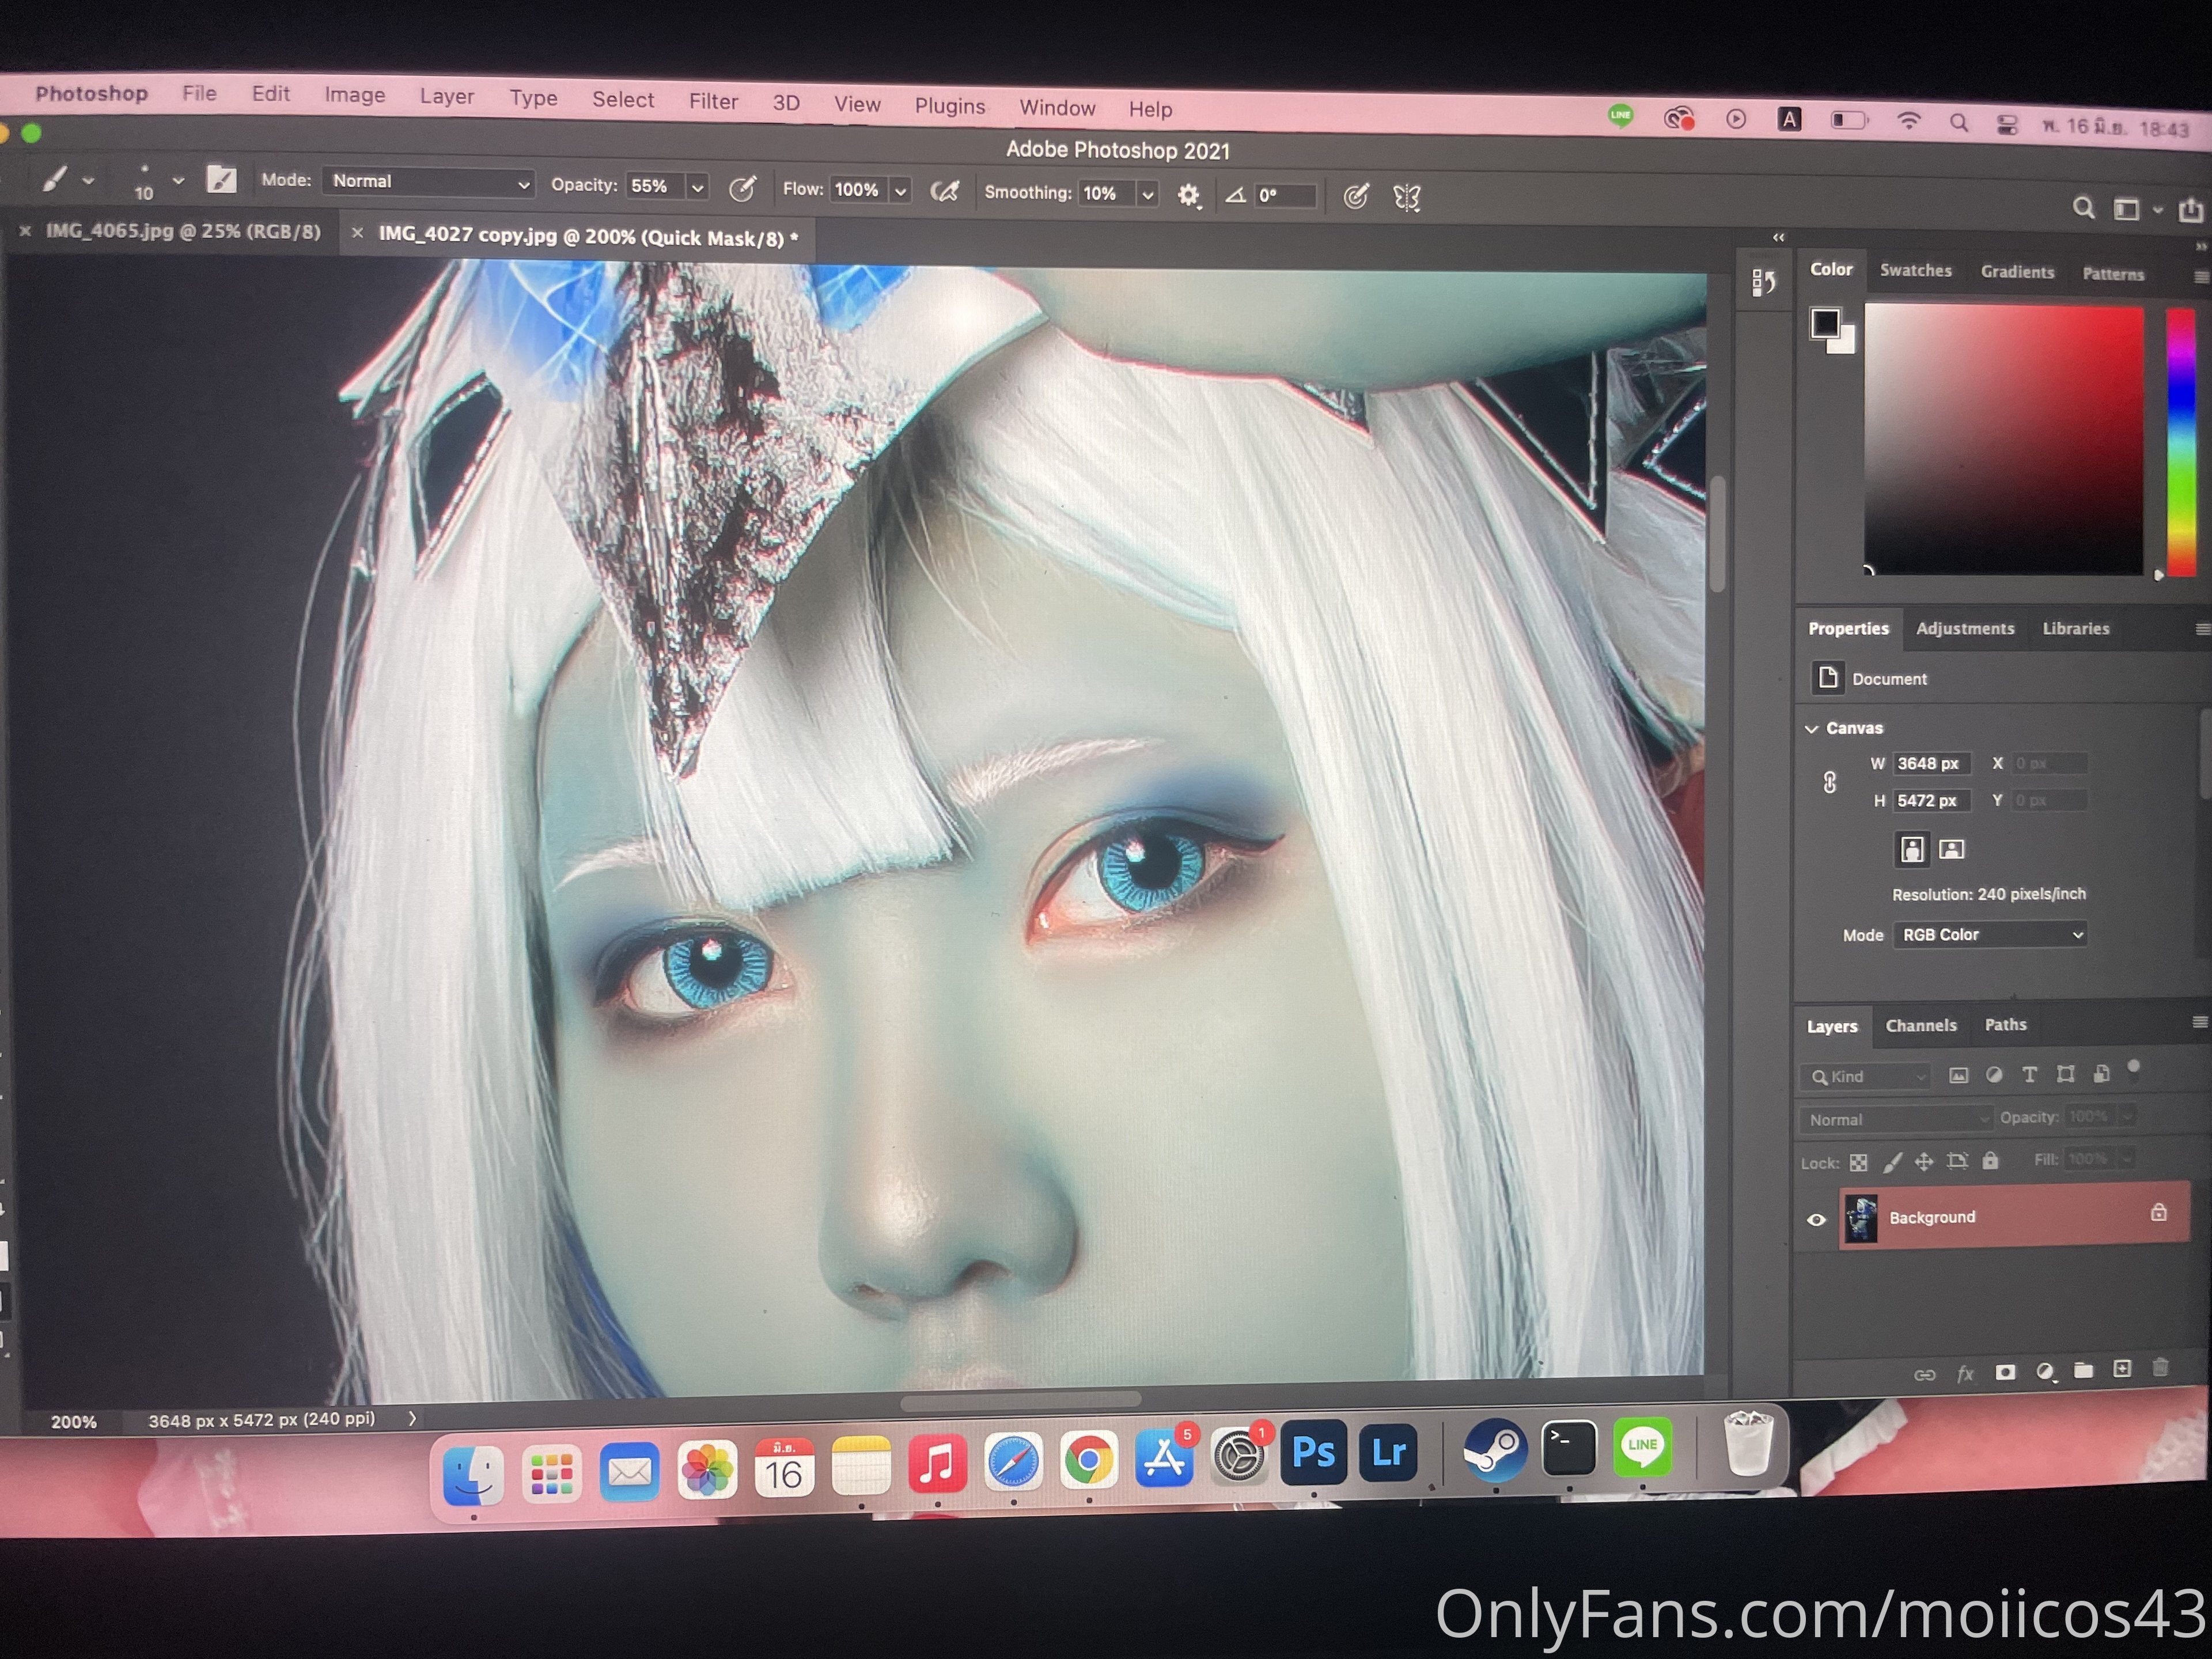Expand the Opacity 55% dropdown arrow

pos(697,187)
